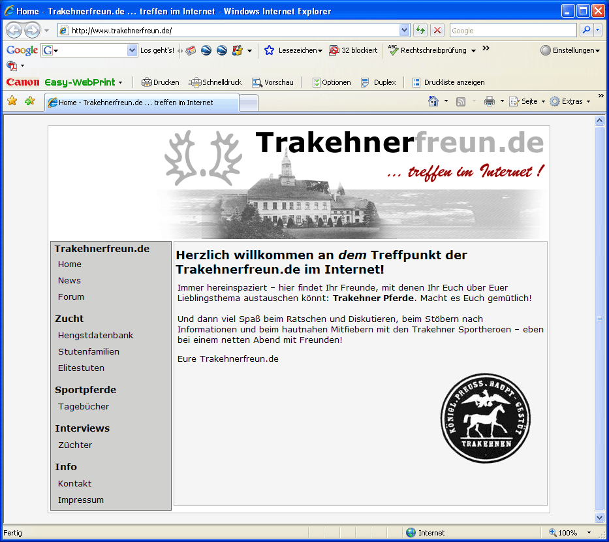The width and height of the screenshot is (609, 542).
Task: Click the Los geht's! search button
Action: (x=157, y=50)
